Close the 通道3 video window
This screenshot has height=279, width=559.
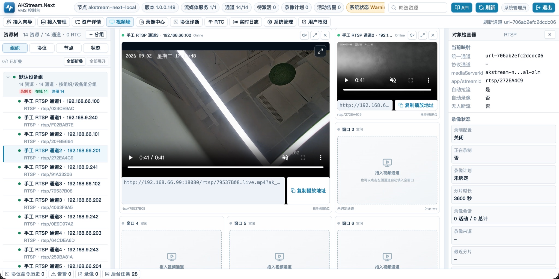point(325,35)
